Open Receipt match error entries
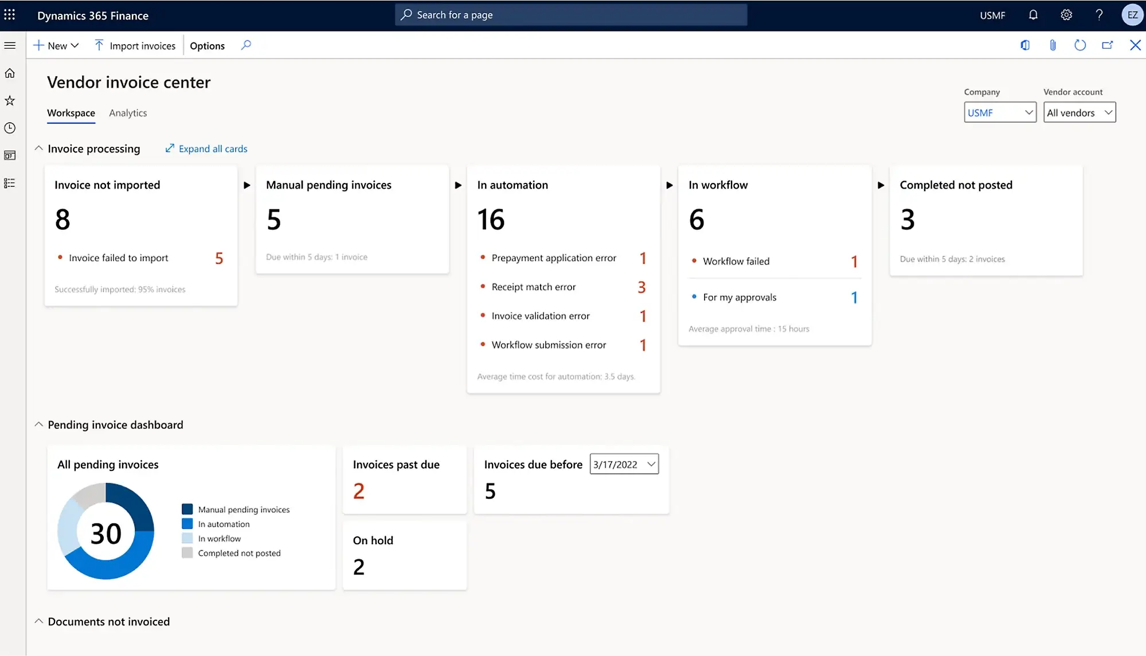Viewport: 1146px width, 656px height. 564,287
